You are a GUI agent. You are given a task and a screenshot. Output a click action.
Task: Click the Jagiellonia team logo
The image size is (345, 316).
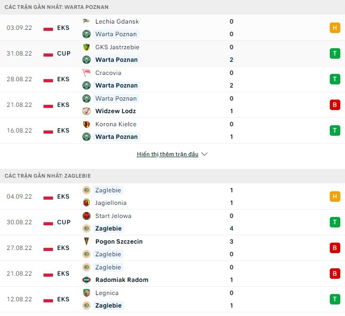pyautogui.click(x=87, y=203)
